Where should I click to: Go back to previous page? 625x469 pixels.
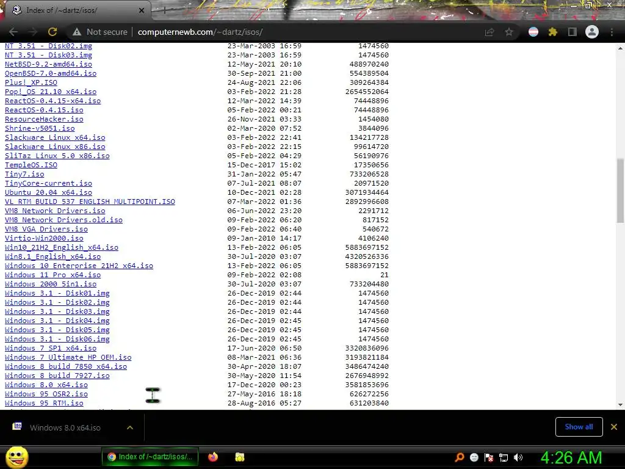[13, 32]
